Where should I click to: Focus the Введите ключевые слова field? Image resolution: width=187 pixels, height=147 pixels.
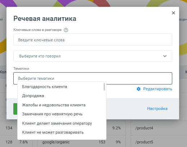point(93,40)
